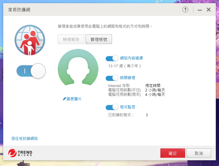The image size is (219, 166).
Task: Open the help question mark icon
Action: tap(185, 10)
